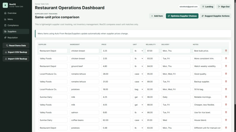Delete the Restaurant Depot chicken breast row
This screenshot has height=132, width=236.
coord(226,51)
